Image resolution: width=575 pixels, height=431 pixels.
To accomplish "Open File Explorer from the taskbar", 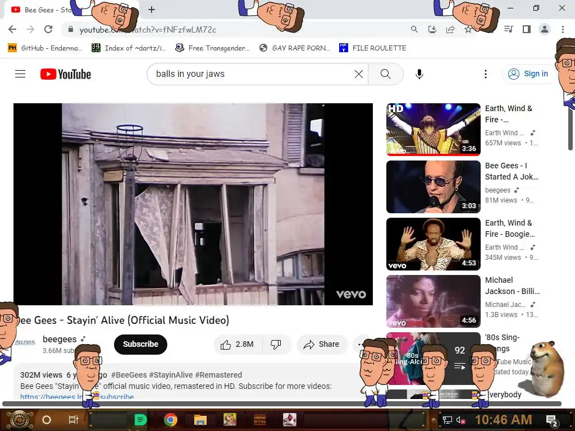I will coord(200,420).
